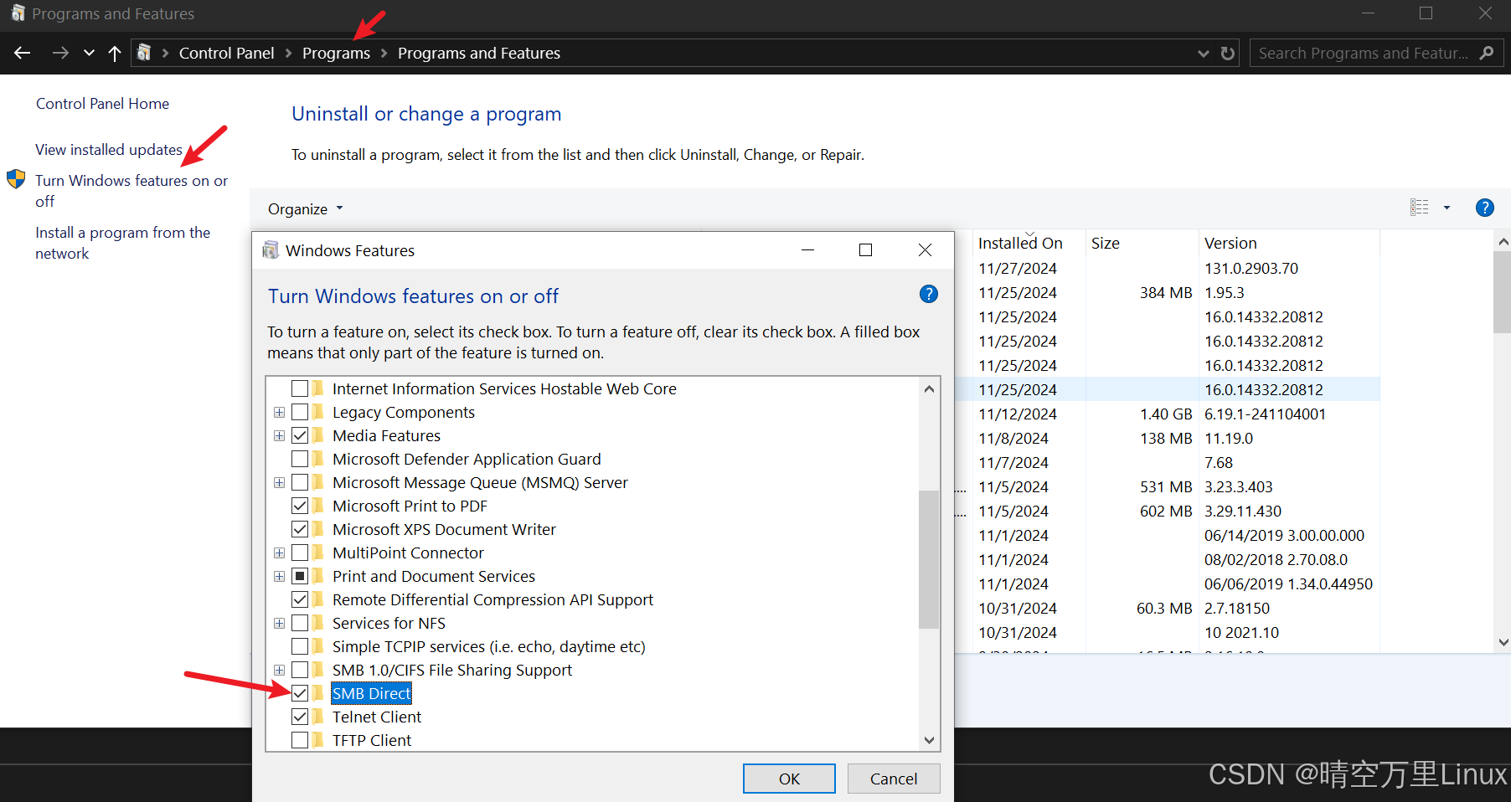Expand the MultiPoint Connector node

click(279, 553)
